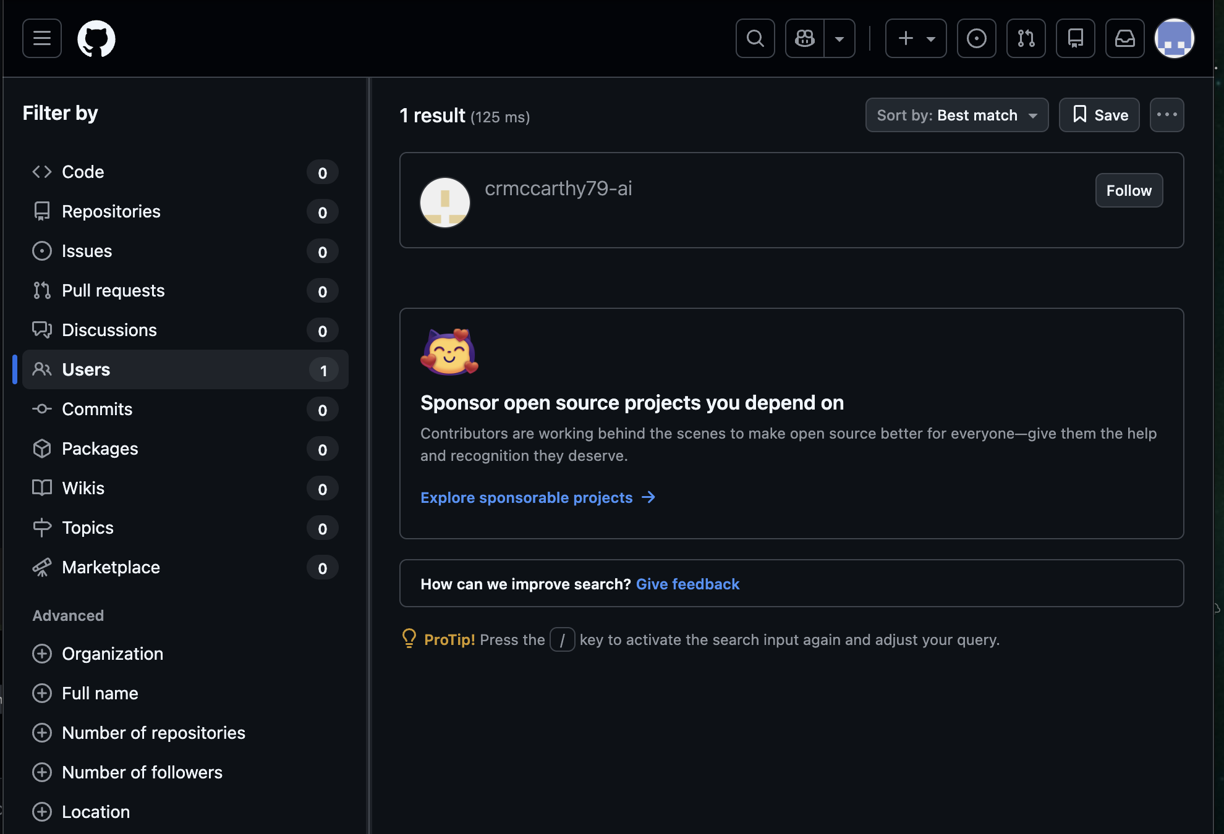Add the Location advanced filter
The image size is (1224, 834).
point(81,812)
